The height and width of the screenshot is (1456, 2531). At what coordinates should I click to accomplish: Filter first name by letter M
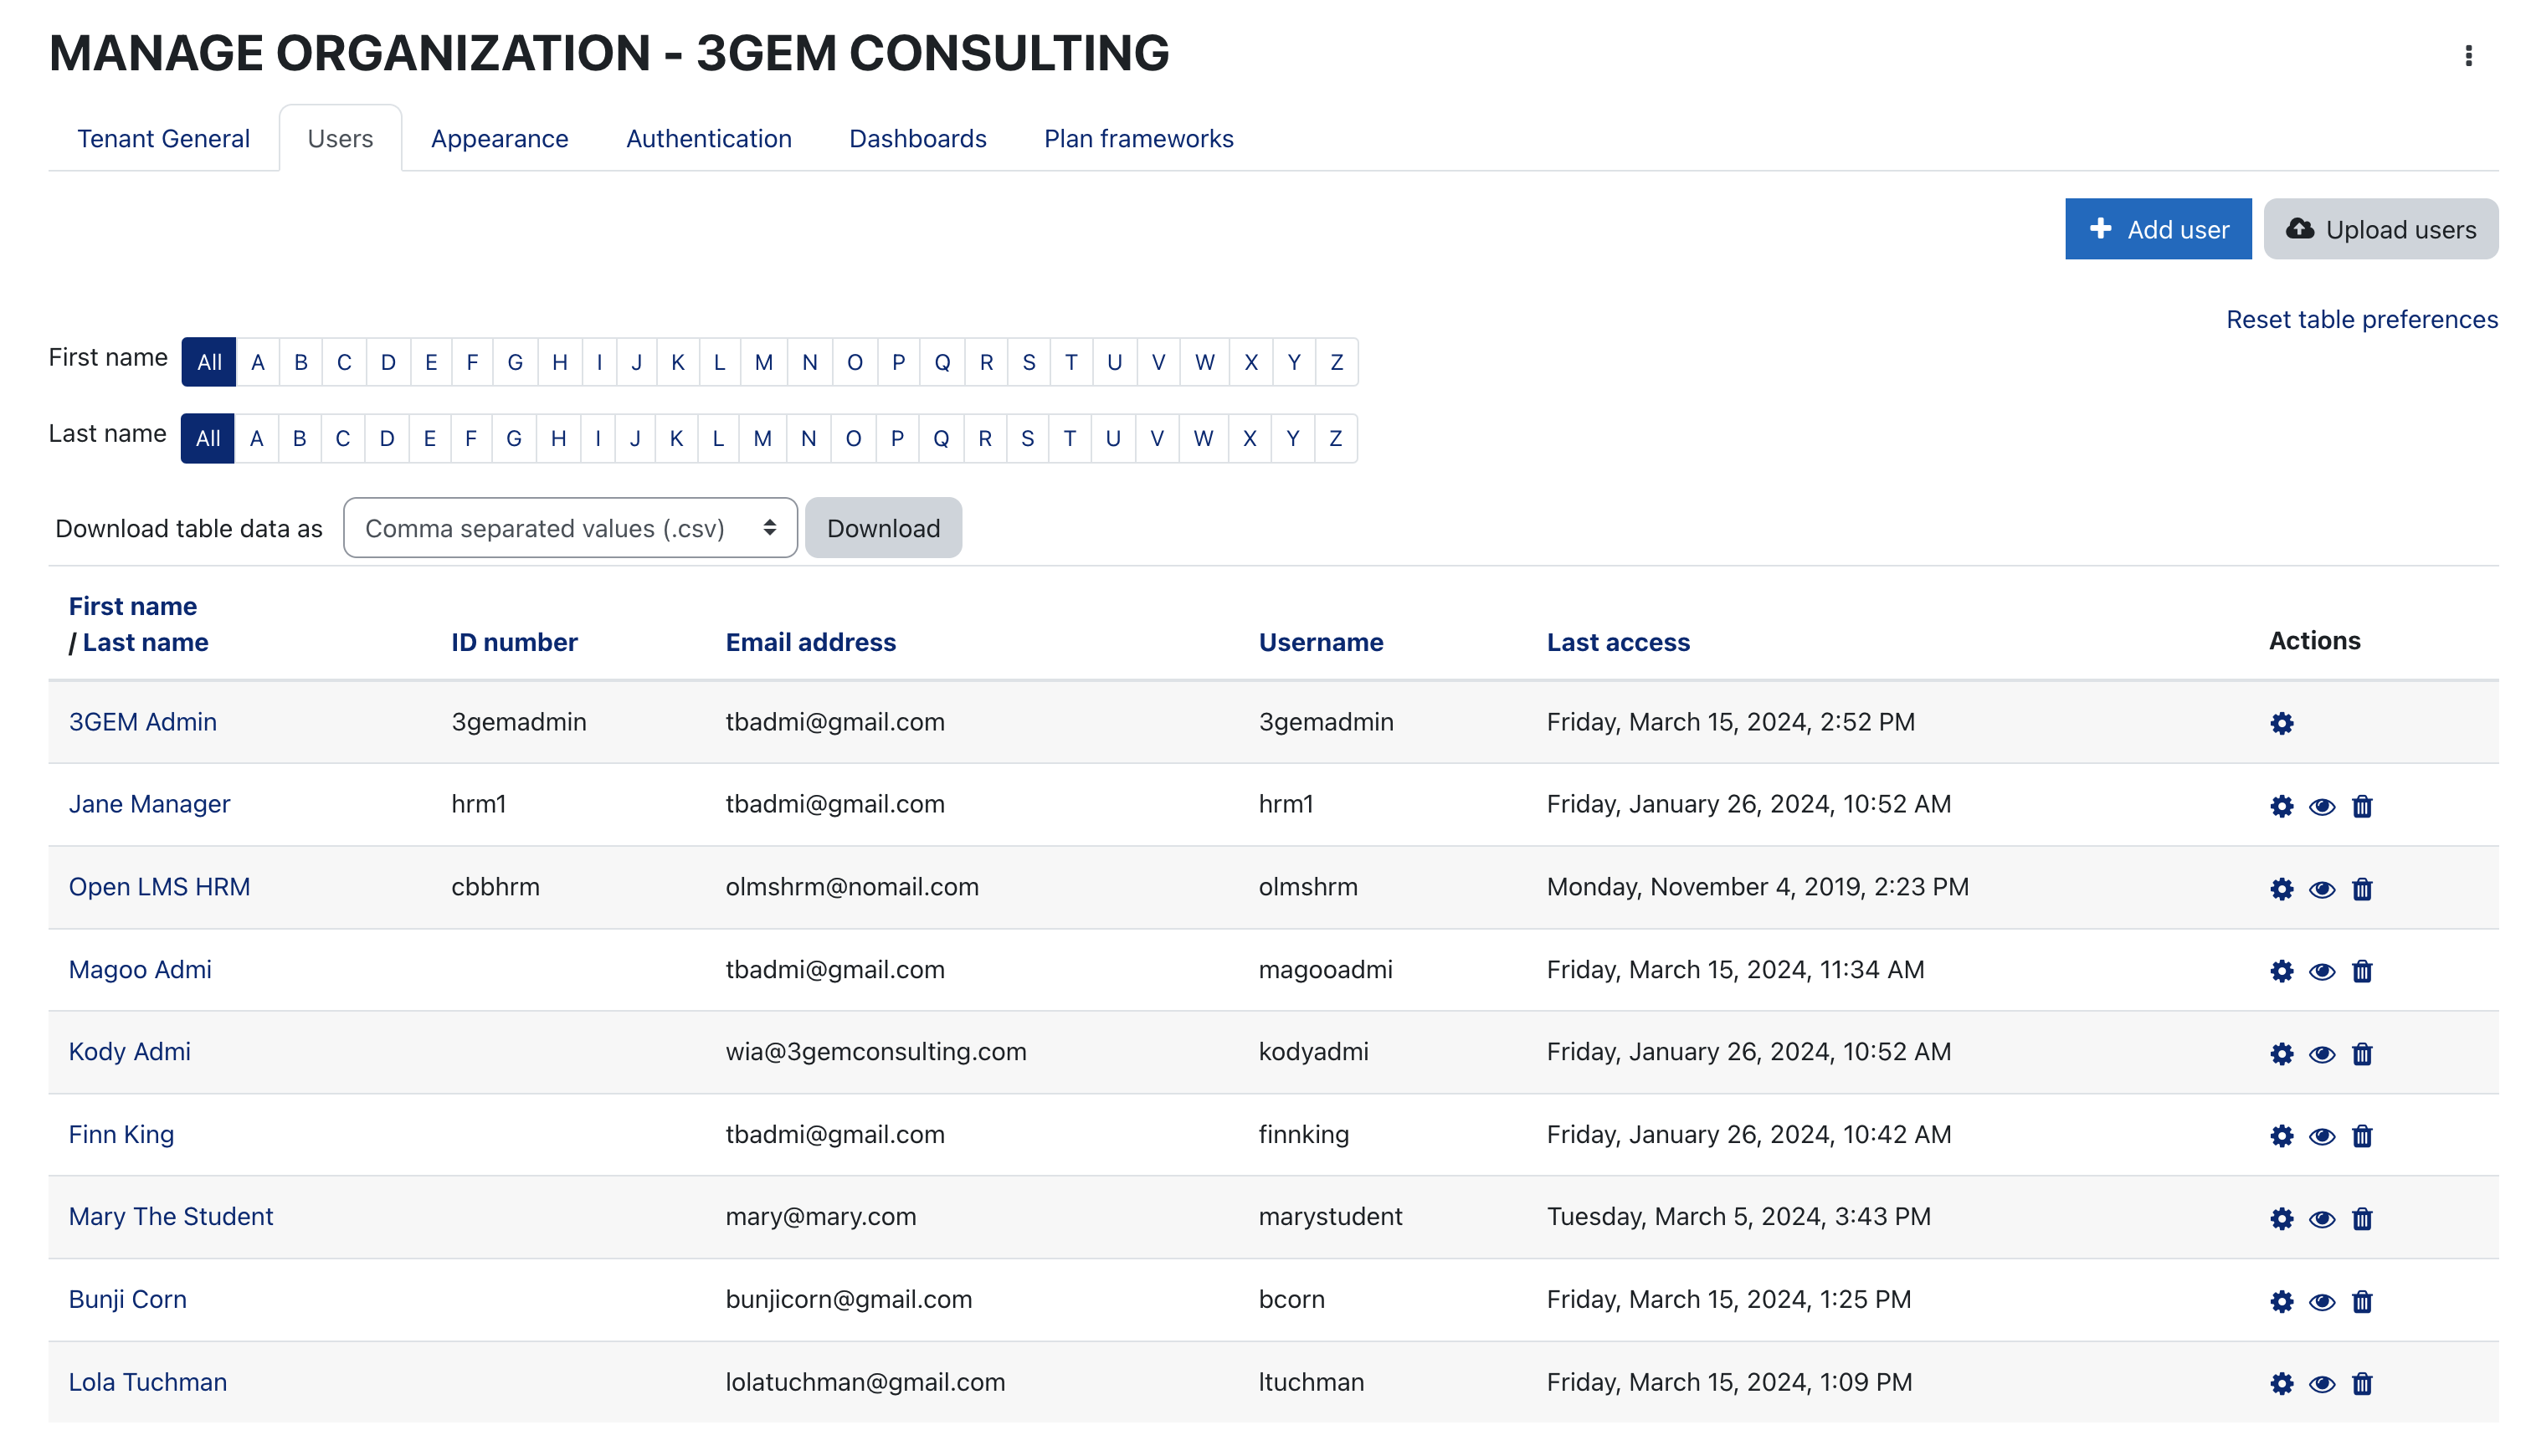point(763,362)
